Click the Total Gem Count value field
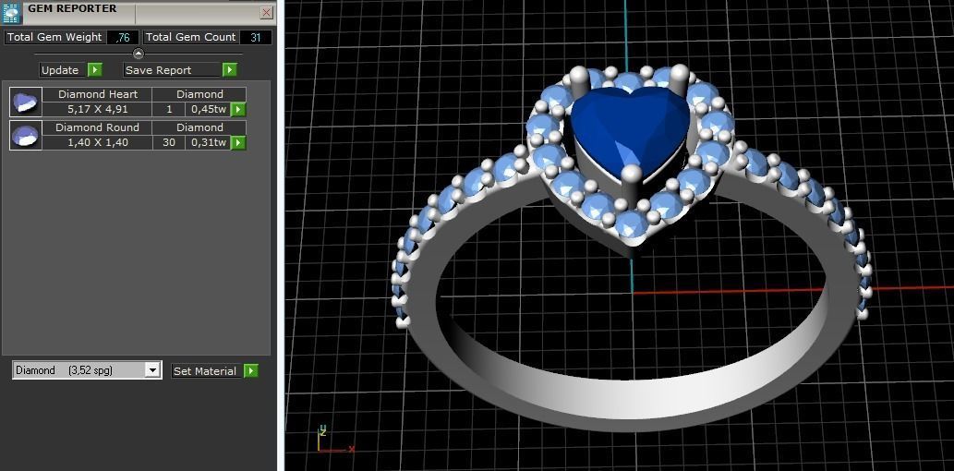The height and width of the screenshot is (471, 954). pos(256,37)
